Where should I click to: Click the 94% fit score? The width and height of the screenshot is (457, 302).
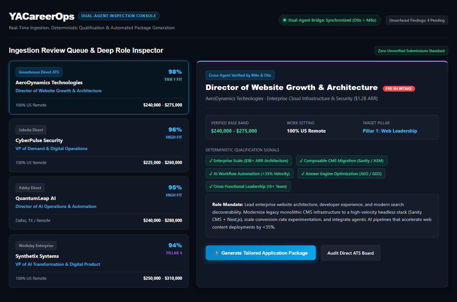tap(175, 245)
